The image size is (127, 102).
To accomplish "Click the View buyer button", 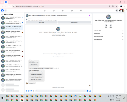I will [x=42, y=22].
